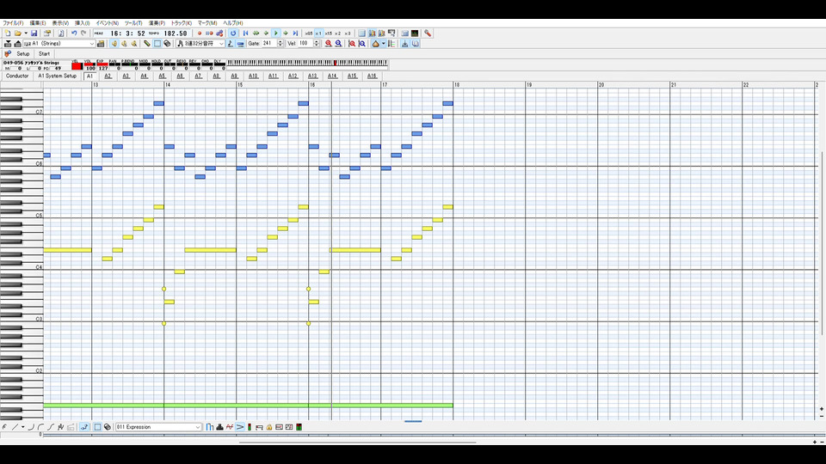Click the Vel value field showing 100
The height and width of the screenshot is (464, 826).
[305, 44]
